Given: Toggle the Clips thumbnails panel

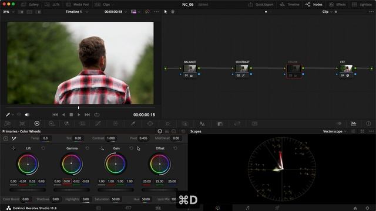Looking at the screenshot, I should tap(103, 5).
